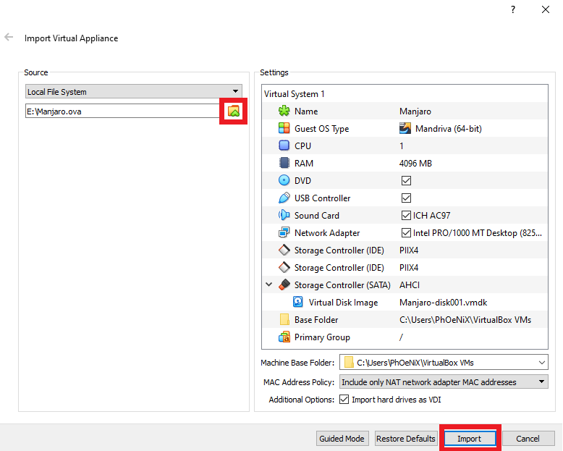Select the Primary Group slash value
The width and height of the screenshot is (563, 451).
(x=401, y=337)
